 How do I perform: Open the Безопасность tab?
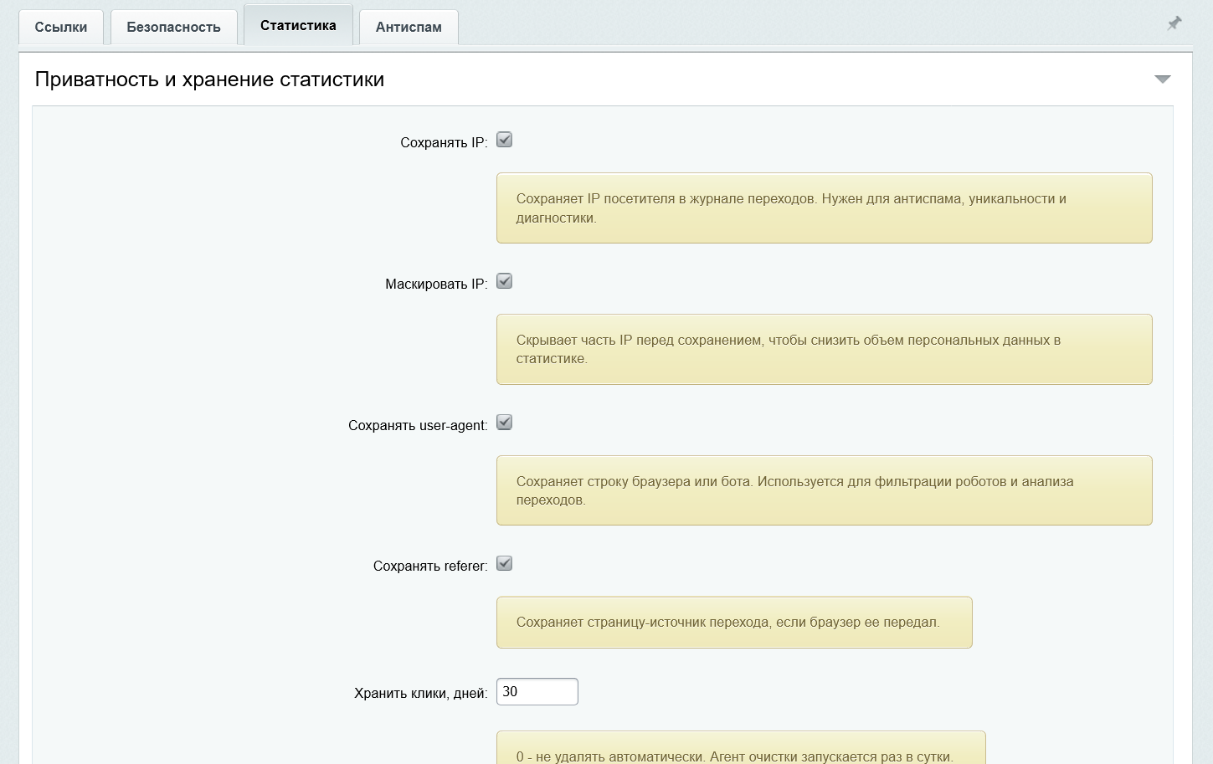[173, 27]
